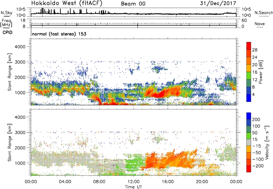The width and height of the screenshot is (273, 189).
Task: Click the frequency axis value '18'
Action: point(23,20)
